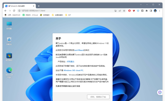Select the 腾飞WebOS-我的桌面 tab
This screenshot has width=165, height=101.
[20, 6]
